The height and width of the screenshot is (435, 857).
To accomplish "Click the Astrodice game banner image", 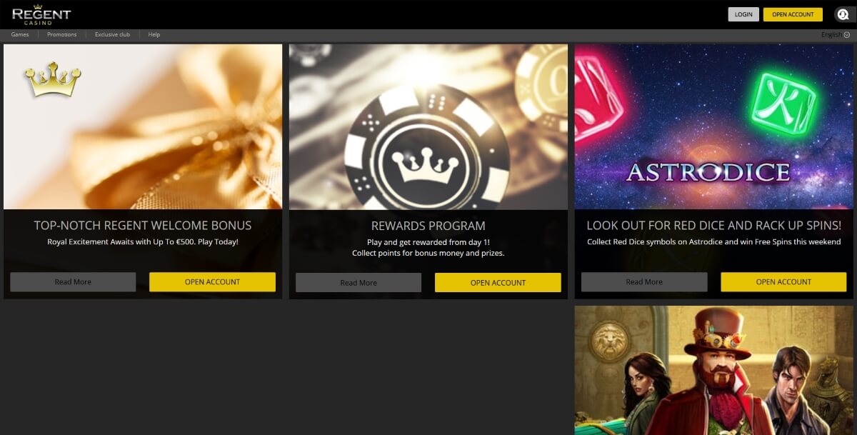I will [714, 126].
